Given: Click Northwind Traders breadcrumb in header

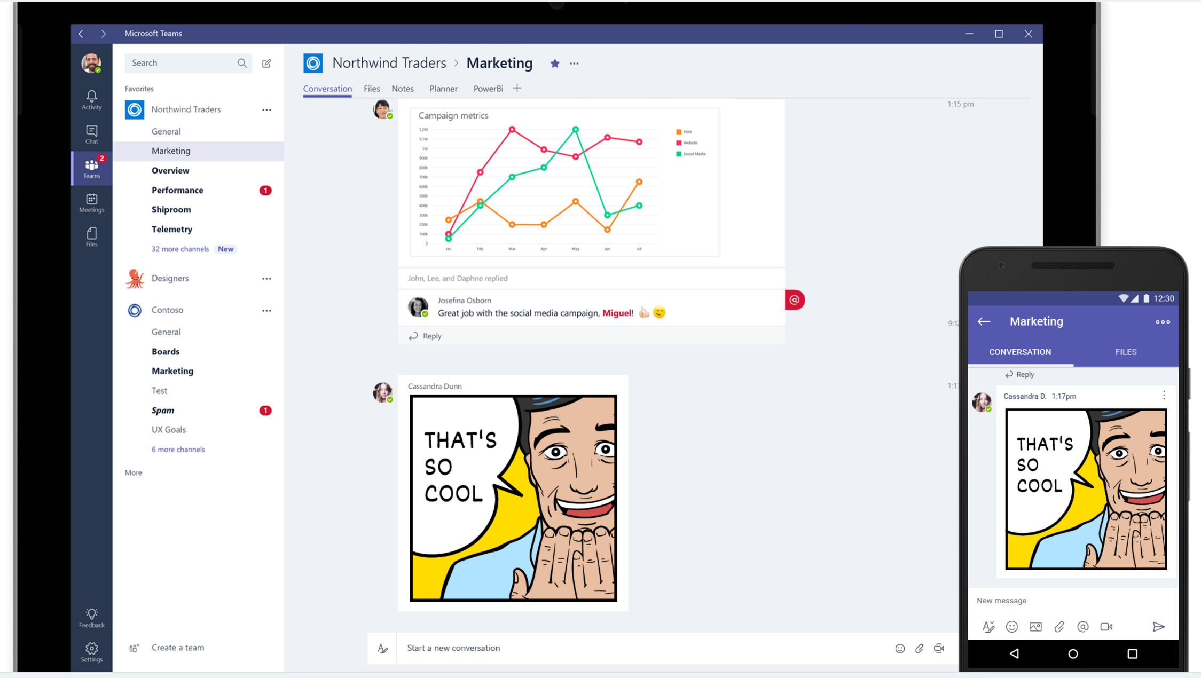Looking at the screenshot, I should [389, 63].
